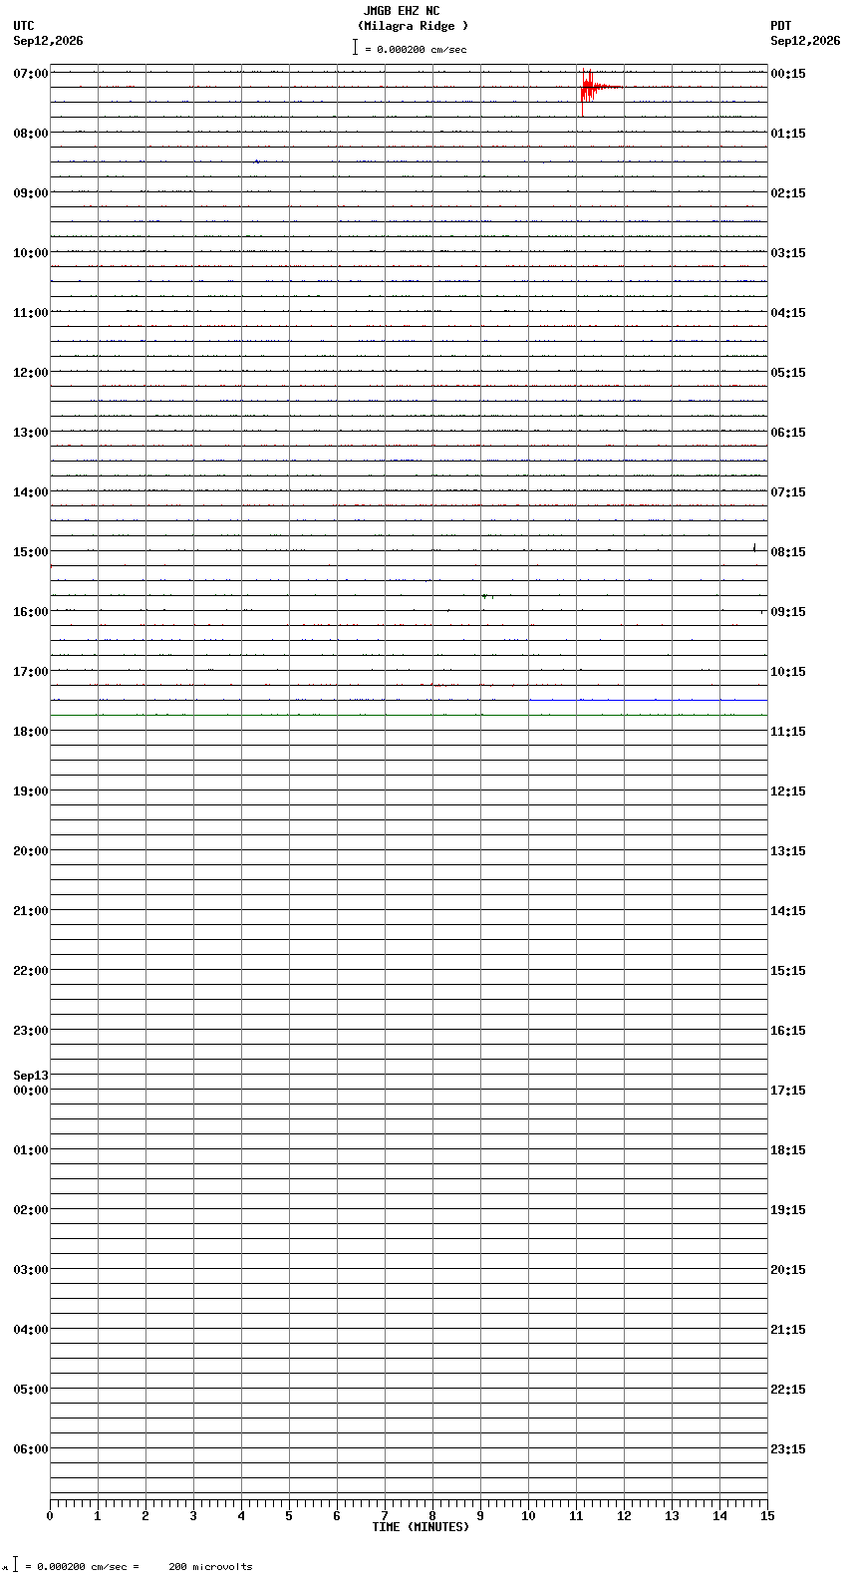The image size is (847, 1579).
Task: Select the Sep12,2026 date under UTC
Action: [x=49, y=41]
